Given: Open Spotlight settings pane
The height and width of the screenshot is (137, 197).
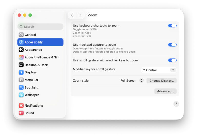Looking at the screenshot, I should click(41, 87).
